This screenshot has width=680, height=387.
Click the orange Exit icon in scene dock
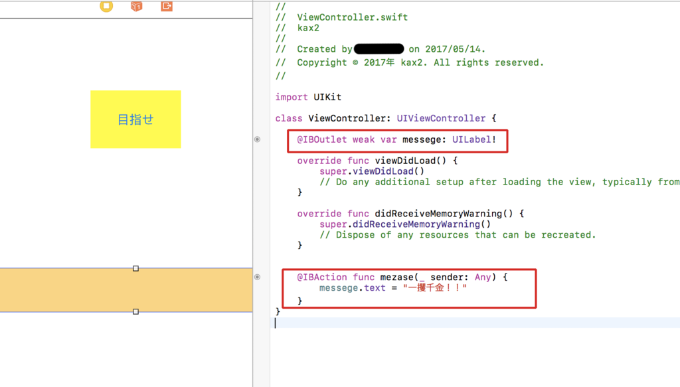point(167,6)
